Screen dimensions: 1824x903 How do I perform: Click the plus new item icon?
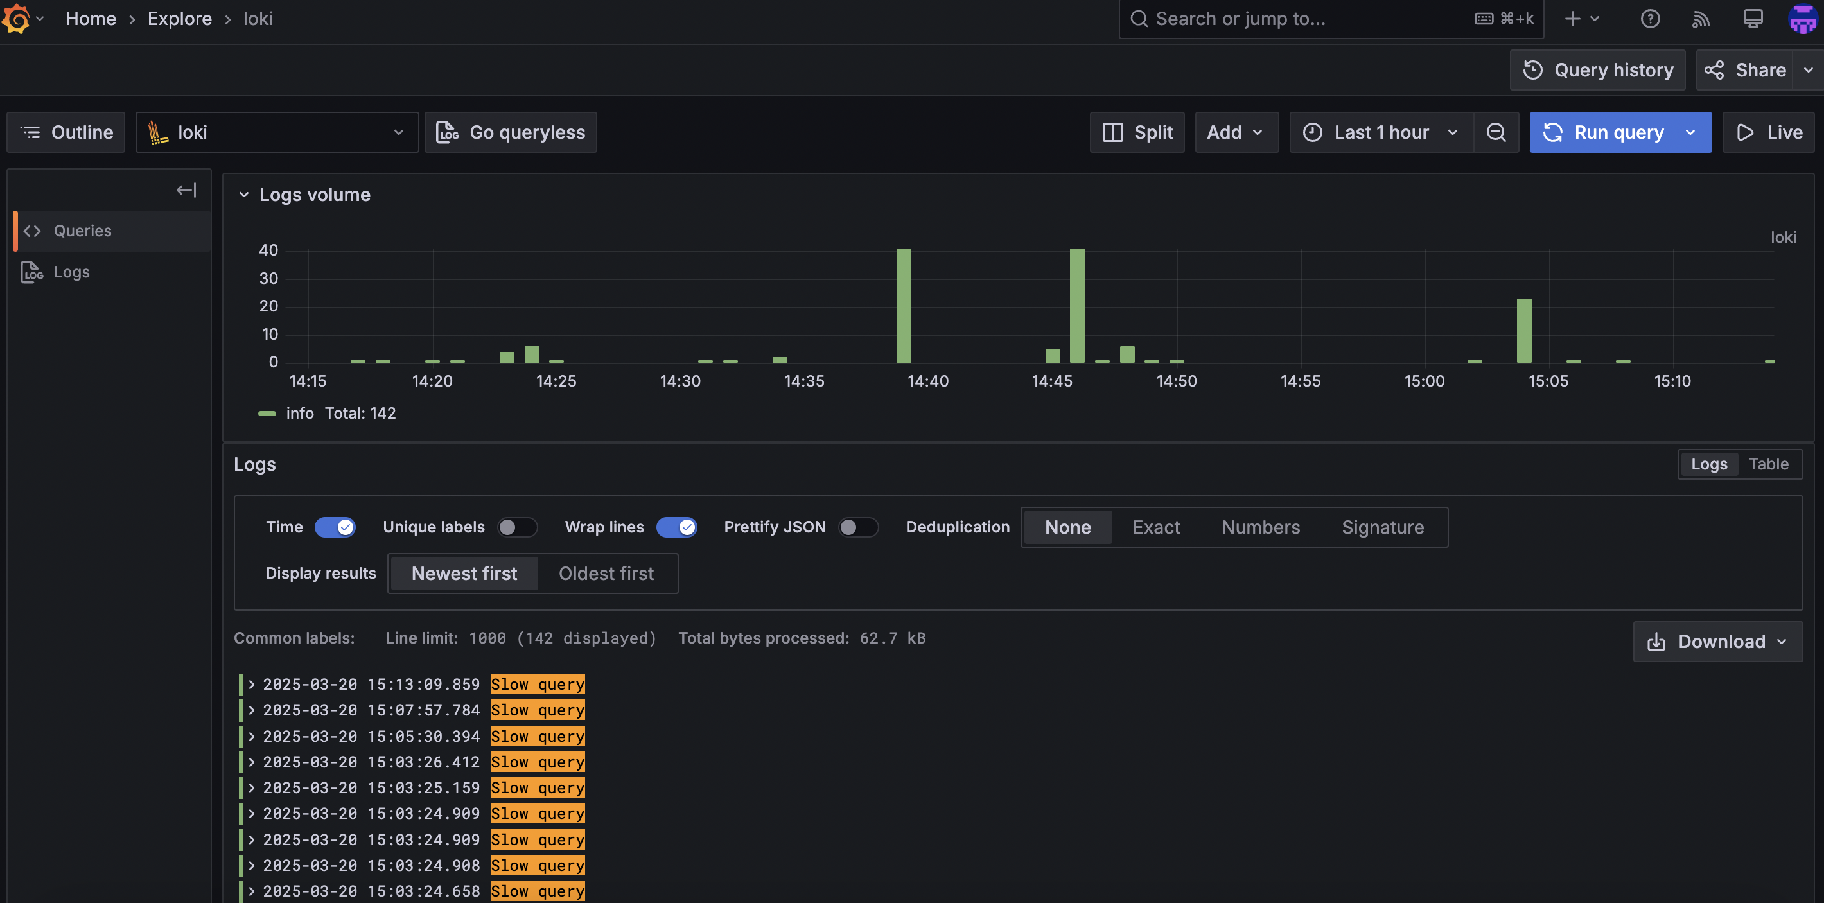coord(1573,19)
